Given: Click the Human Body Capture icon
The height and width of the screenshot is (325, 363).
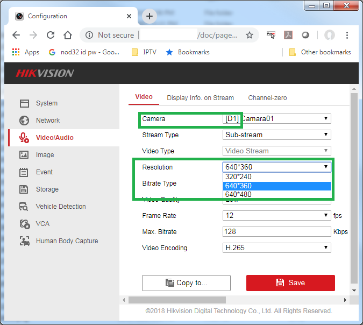Looking at the screenshot, I should point(24,241).
